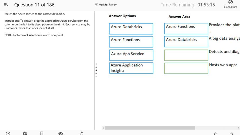
Task: Click the empty answer box beside Detects and diagnoses
Action: pyautogui.click(x=186, y=55)
